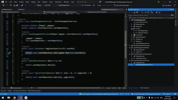This screenshot has width=178, height=100.
Task: Open the master branch dropdown
Action: (167, 94)
